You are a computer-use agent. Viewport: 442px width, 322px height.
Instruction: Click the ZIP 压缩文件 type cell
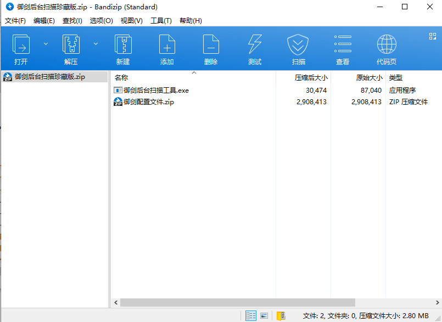click(x=409, y=102)
